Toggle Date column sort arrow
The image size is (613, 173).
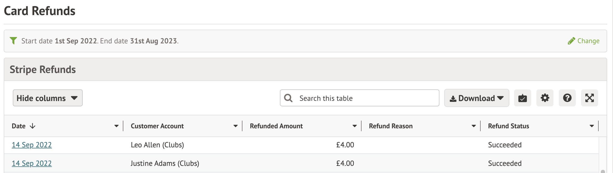point(32,126)
